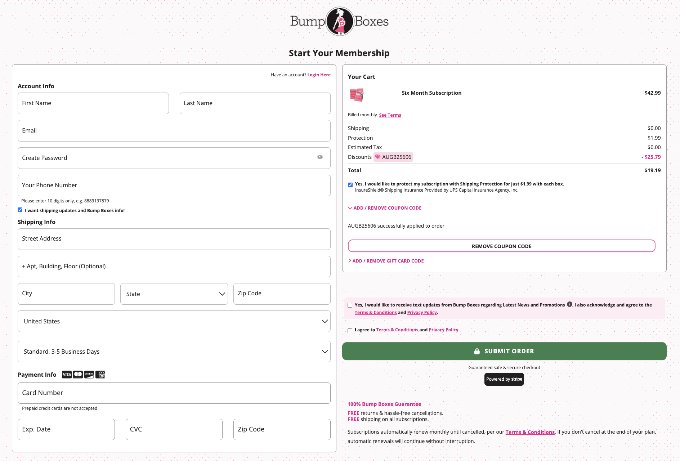Open the State dropdown
680x461 pixels.
174,294
